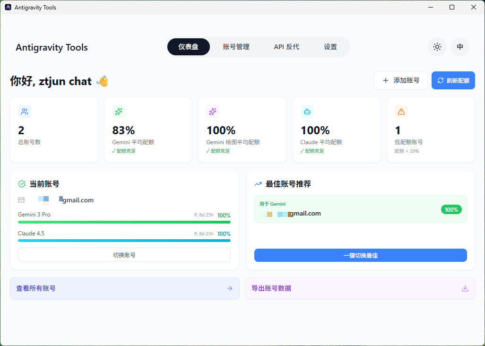Click the icon on Gemini 绘图平均配额 card

click(213, 112)
